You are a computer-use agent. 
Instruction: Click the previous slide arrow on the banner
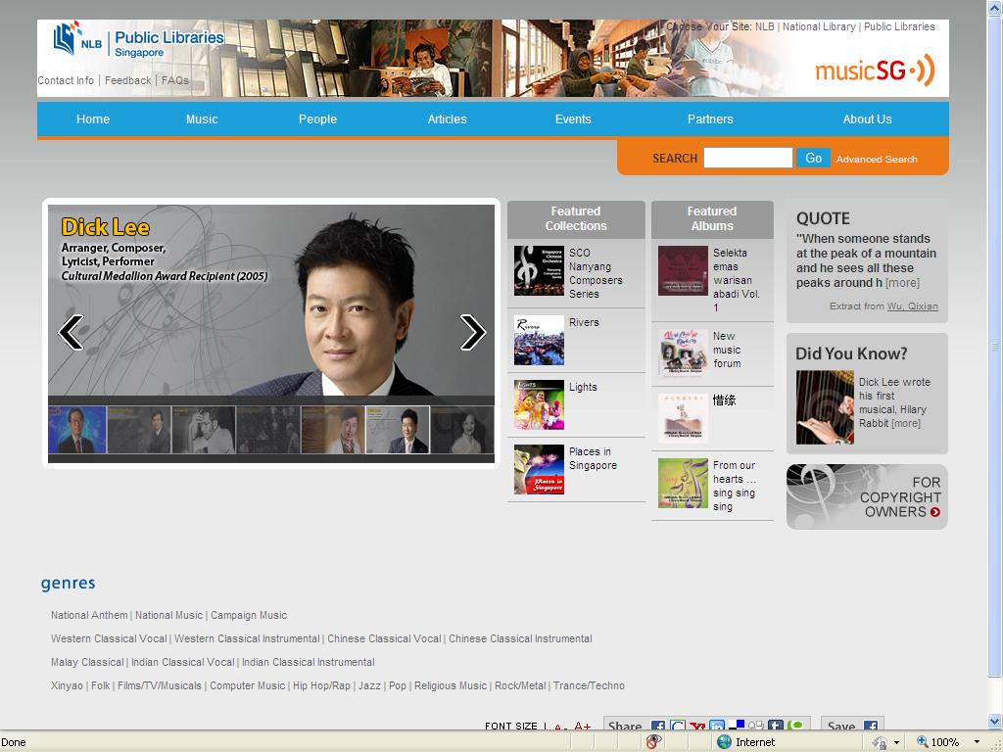click(x=71, y=333)
